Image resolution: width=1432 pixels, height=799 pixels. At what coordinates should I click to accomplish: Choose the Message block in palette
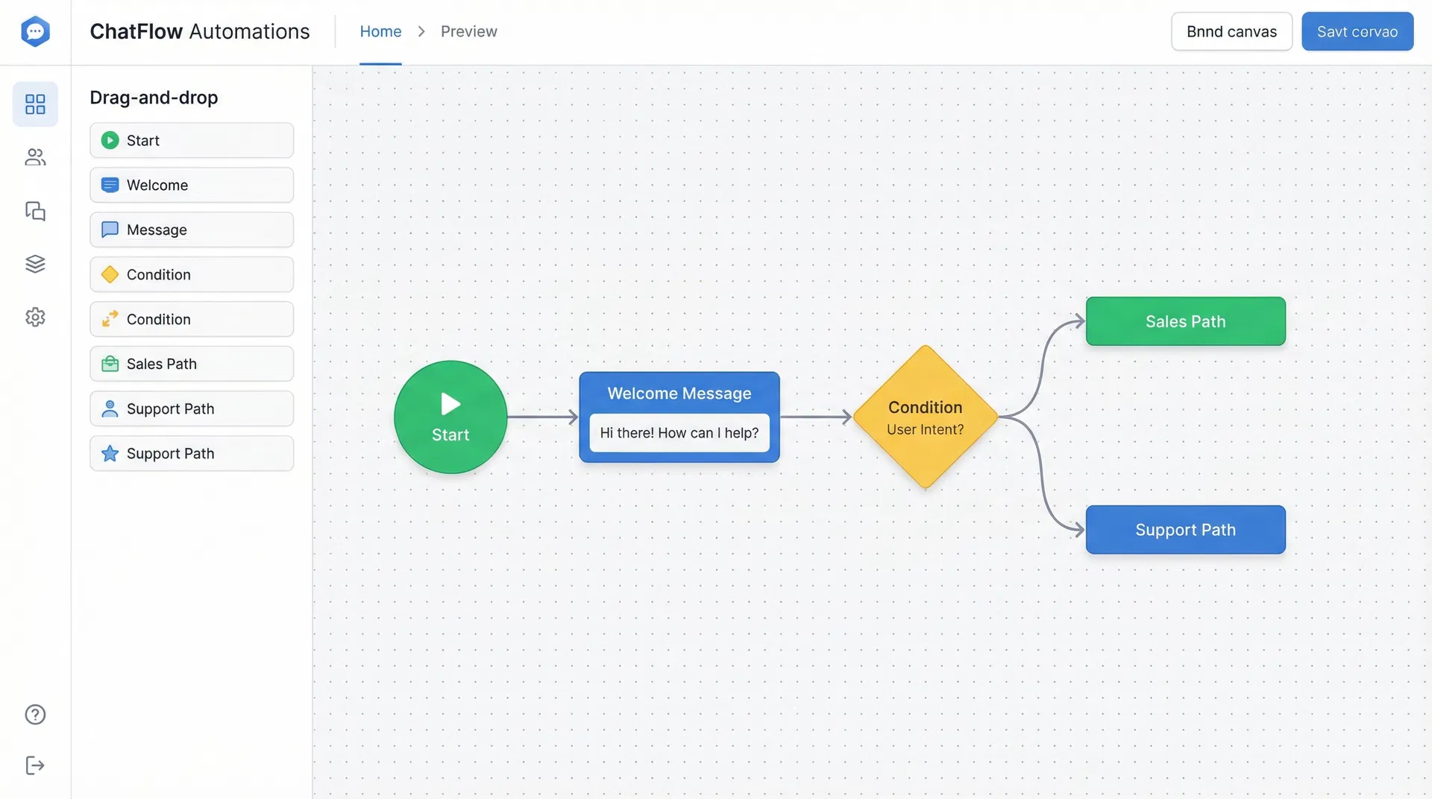click(x=191, y=230)
